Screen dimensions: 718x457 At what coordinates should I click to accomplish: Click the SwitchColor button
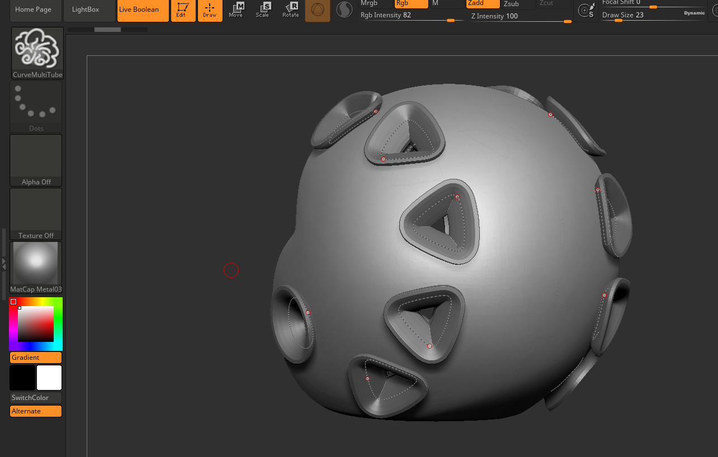pos(36,398)
